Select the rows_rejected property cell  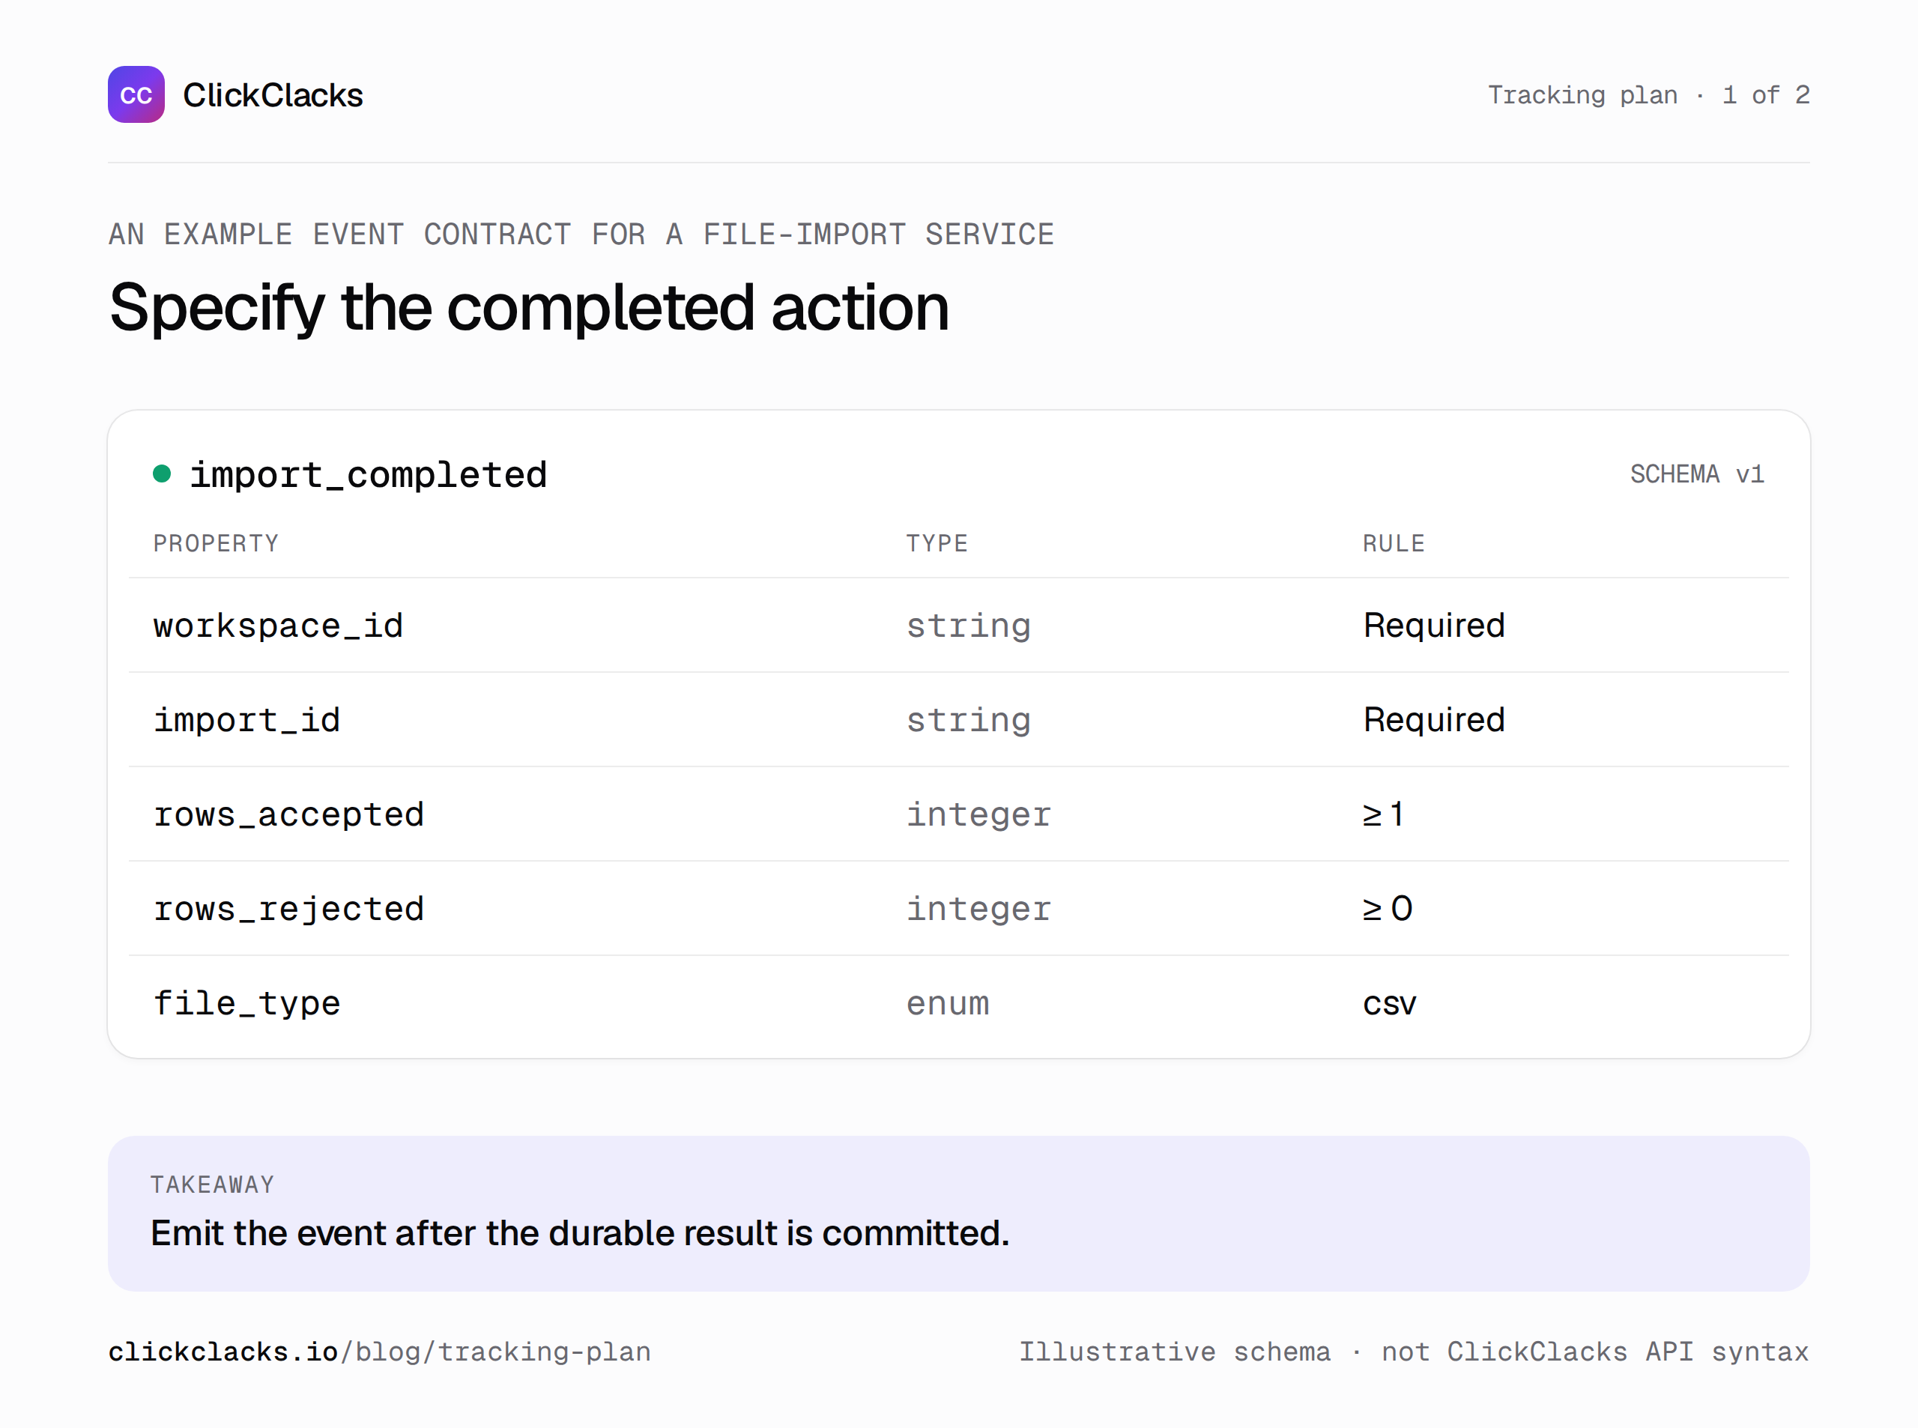[288, 909]
